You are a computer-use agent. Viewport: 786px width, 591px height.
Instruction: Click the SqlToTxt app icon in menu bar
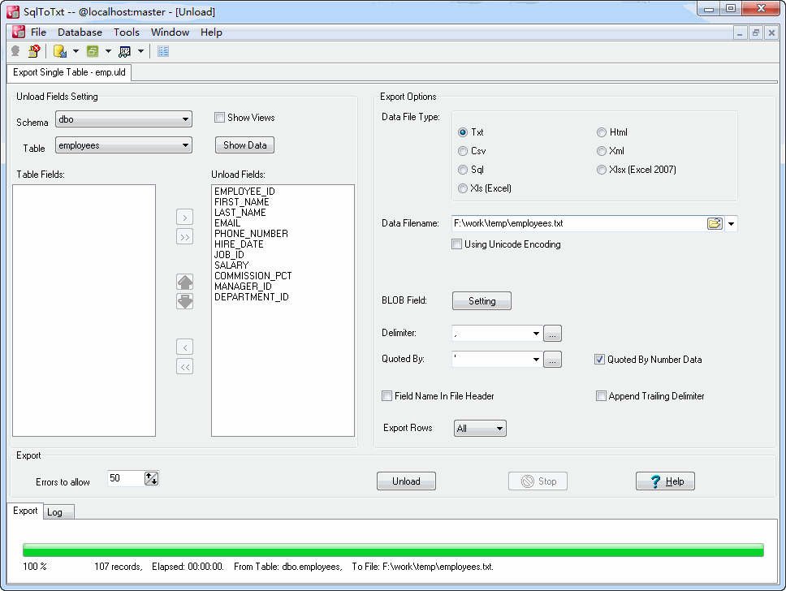click(19, 32)
